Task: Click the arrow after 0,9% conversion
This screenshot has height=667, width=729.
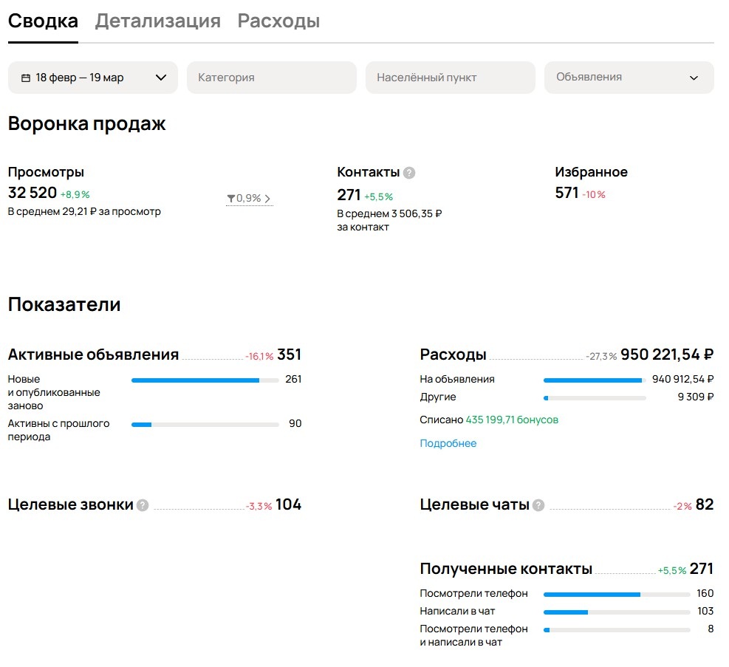Action: pos(267,199)
